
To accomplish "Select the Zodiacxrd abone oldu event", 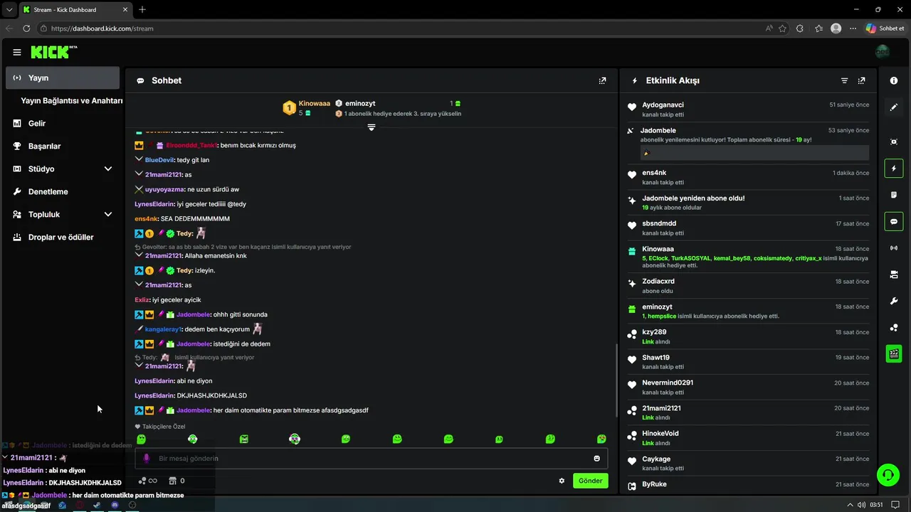I will pyautogui.click(x=749, y=285).
